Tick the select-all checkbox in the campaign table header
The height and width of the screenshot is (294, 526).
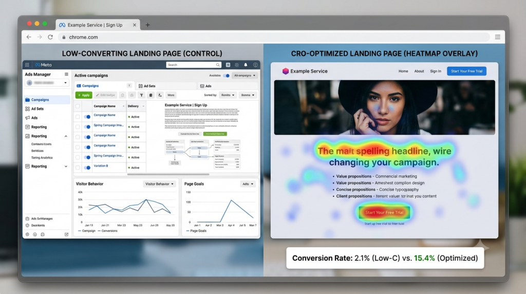pos(78,106)
